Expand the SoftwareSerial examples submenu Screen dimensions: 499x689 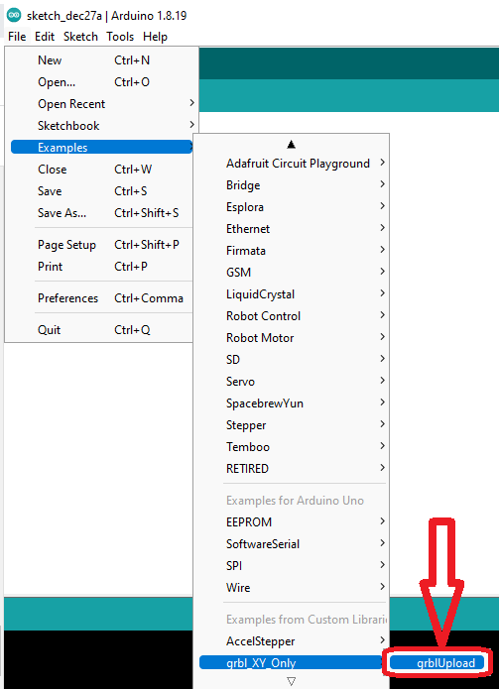[293, 544]
